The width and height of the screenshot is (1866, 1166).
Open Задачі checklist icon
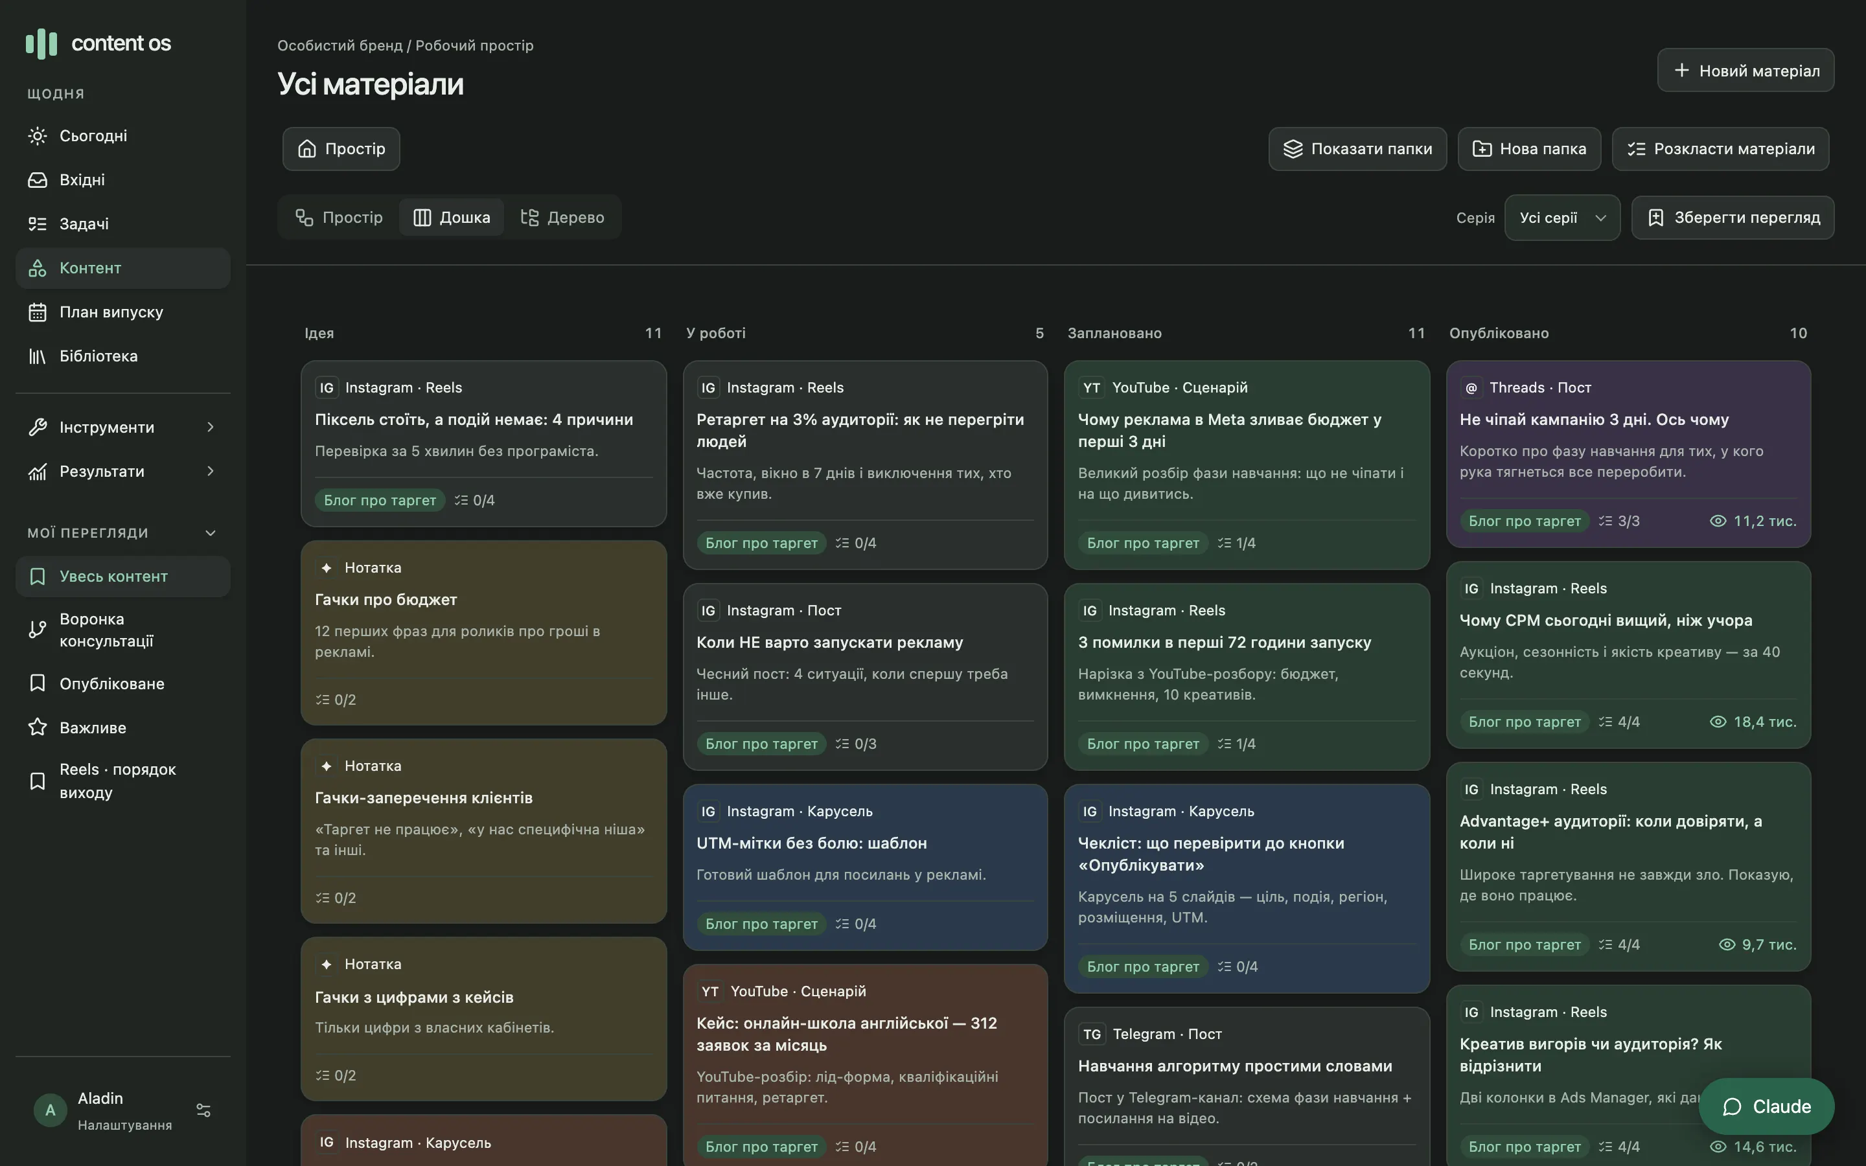click(x=37, y=223)
